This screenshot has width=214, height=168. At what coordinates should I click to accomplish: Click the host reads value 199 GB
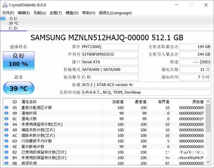coord(195,47)
